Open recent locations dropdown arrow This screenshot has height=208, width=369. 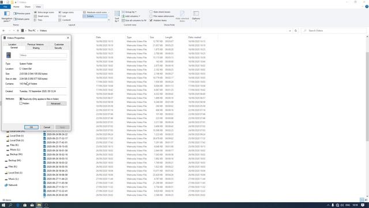tap(14, 31)
